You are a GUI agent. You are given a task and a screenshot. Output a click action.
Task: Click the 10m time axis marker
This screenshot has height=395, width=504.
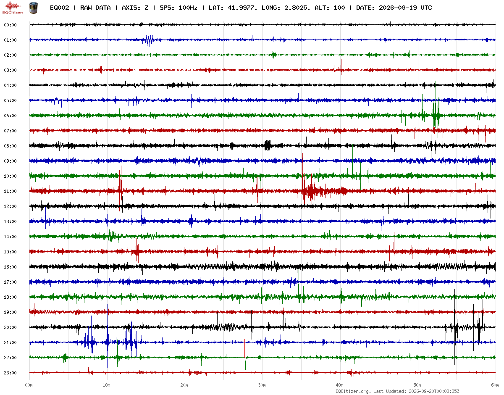click(107, 385)
